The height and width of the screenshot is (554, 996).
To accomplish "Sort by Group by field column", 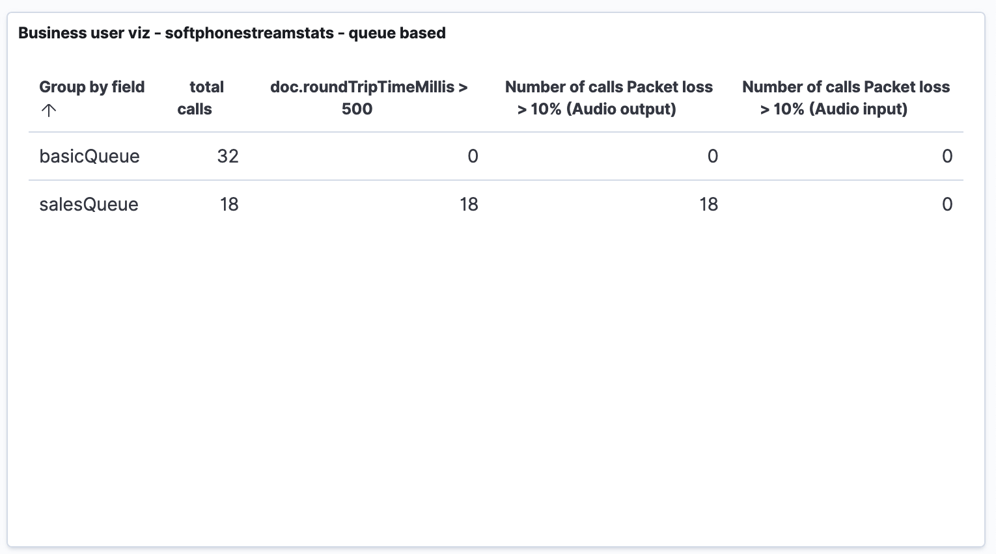I will (92, 98).
